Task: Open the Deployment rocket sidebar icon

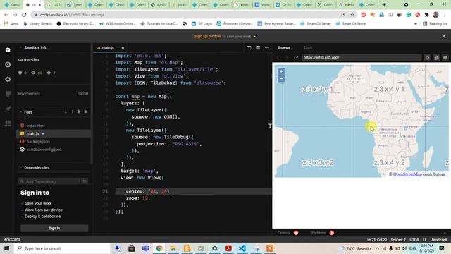Action: click(x=8, y=109)
